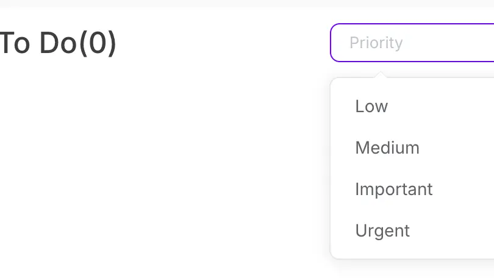Toggle the purple-outlined Priority selector
Screen dimensions: 494x278
pyautogui.click(x=412, y=43)
